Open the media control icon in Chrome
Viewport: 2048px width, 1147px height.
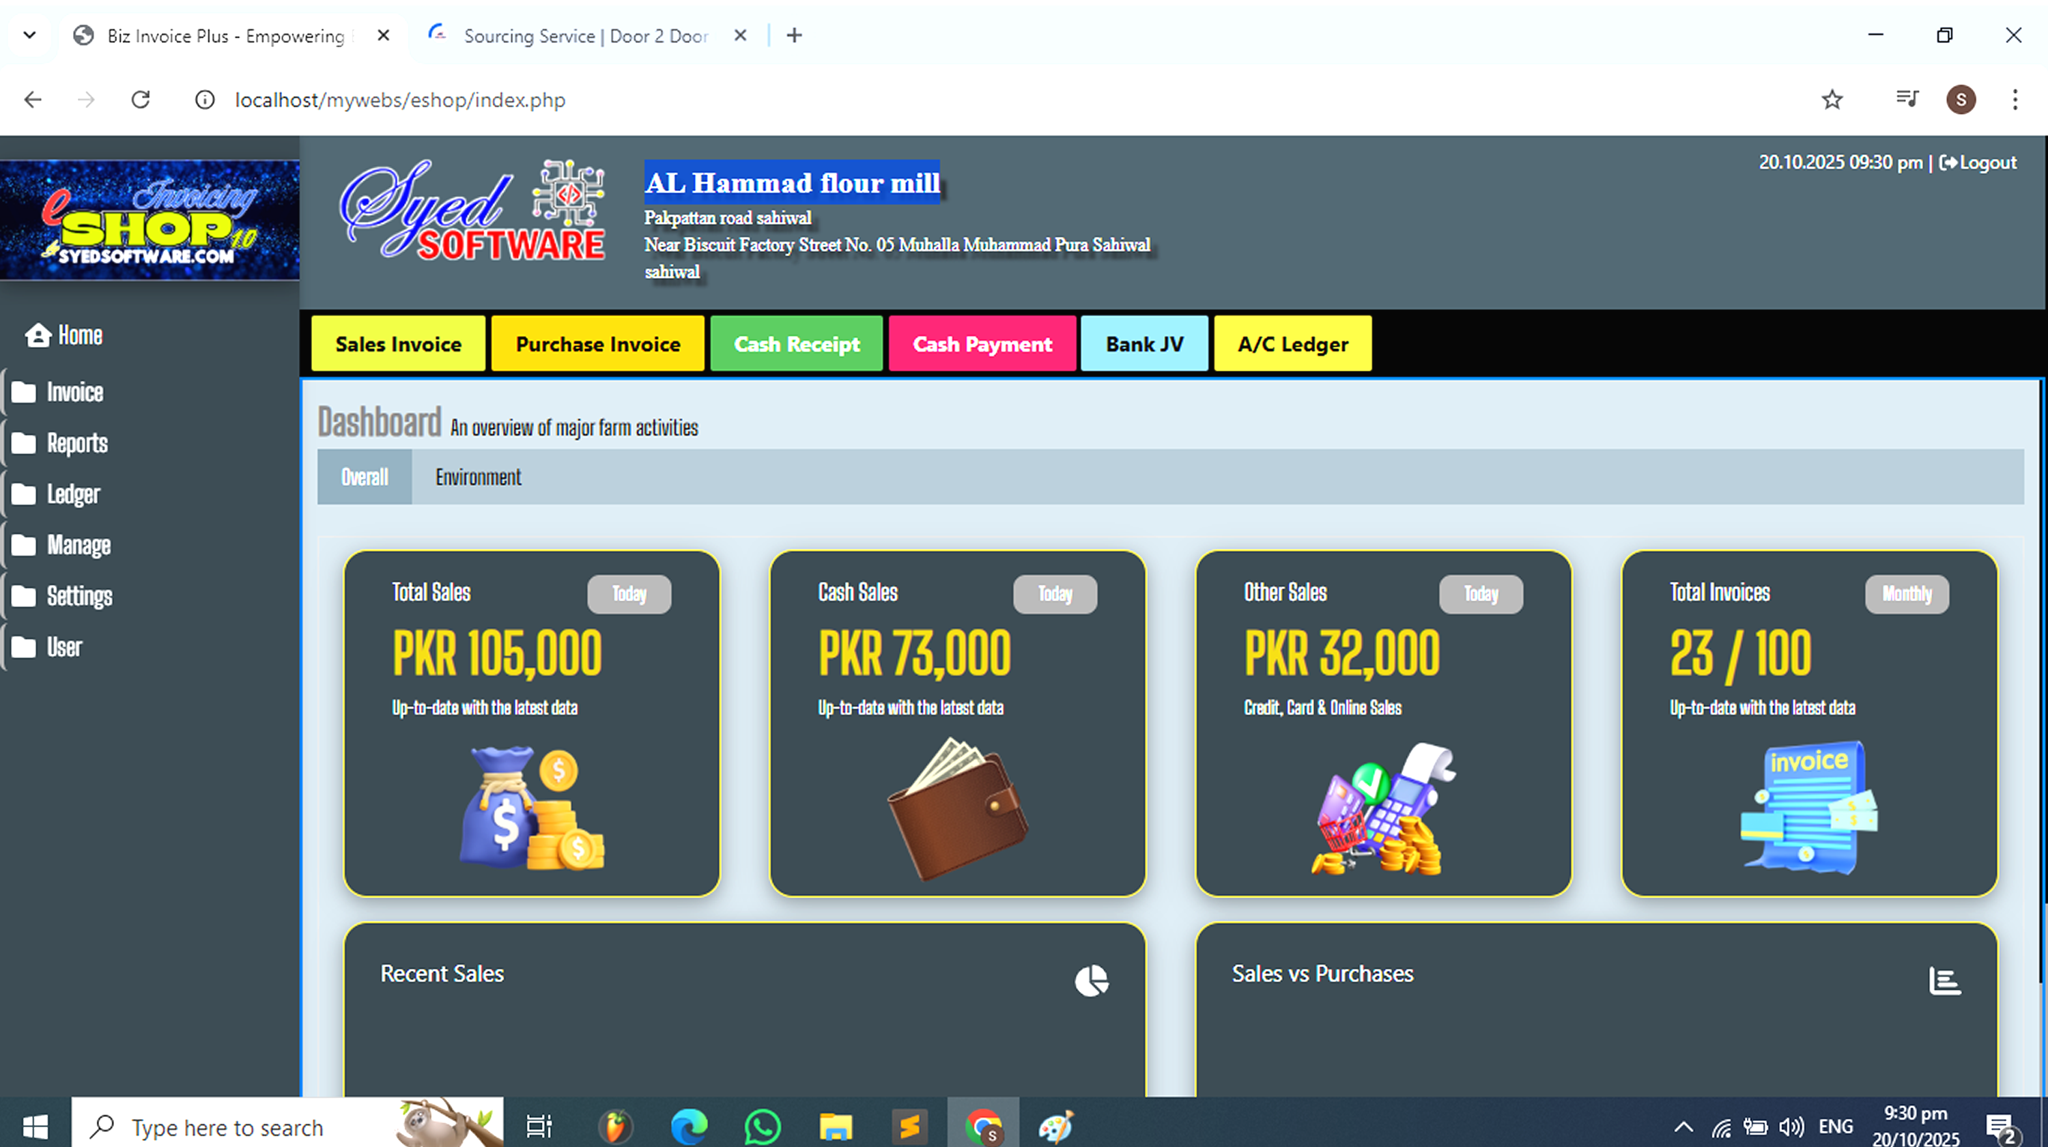(x=1907, y=100)
